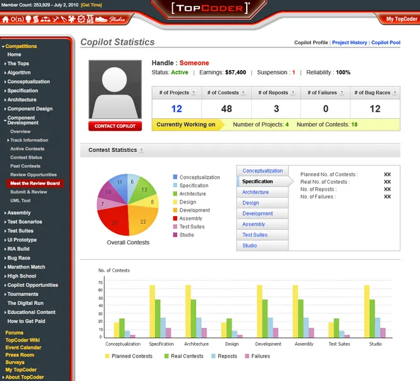Expand the Algorithm item in sidebar
Screen dimensions: 420x381
click(5, 73)
